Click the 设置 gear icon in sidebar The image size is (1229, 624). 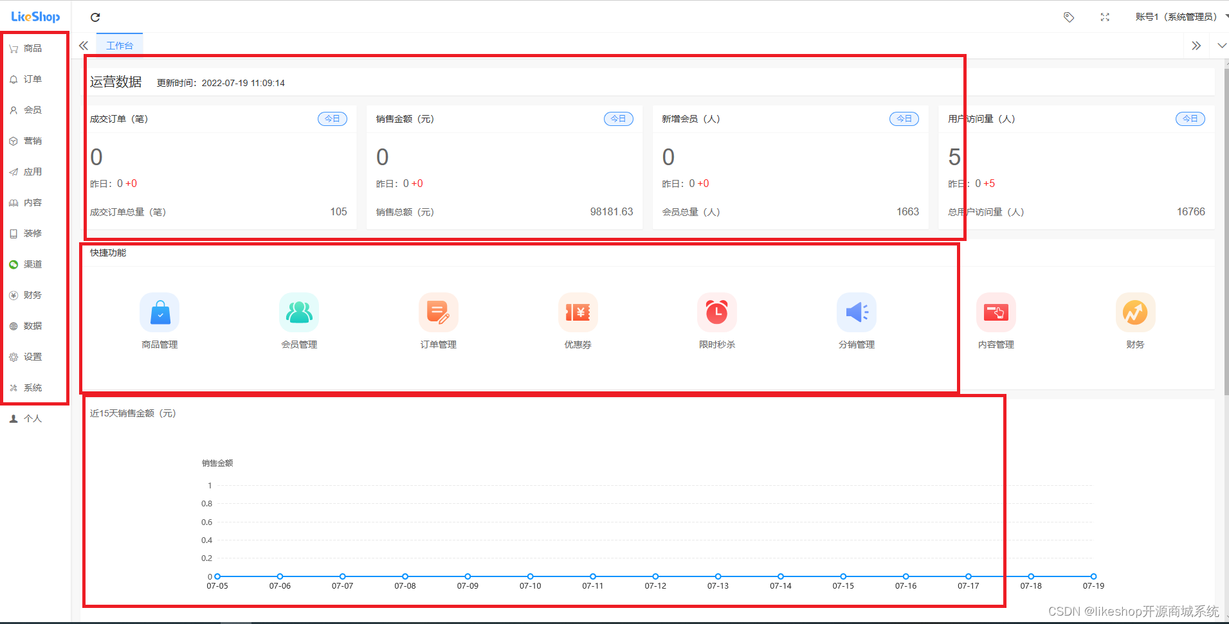click(14, 357)
